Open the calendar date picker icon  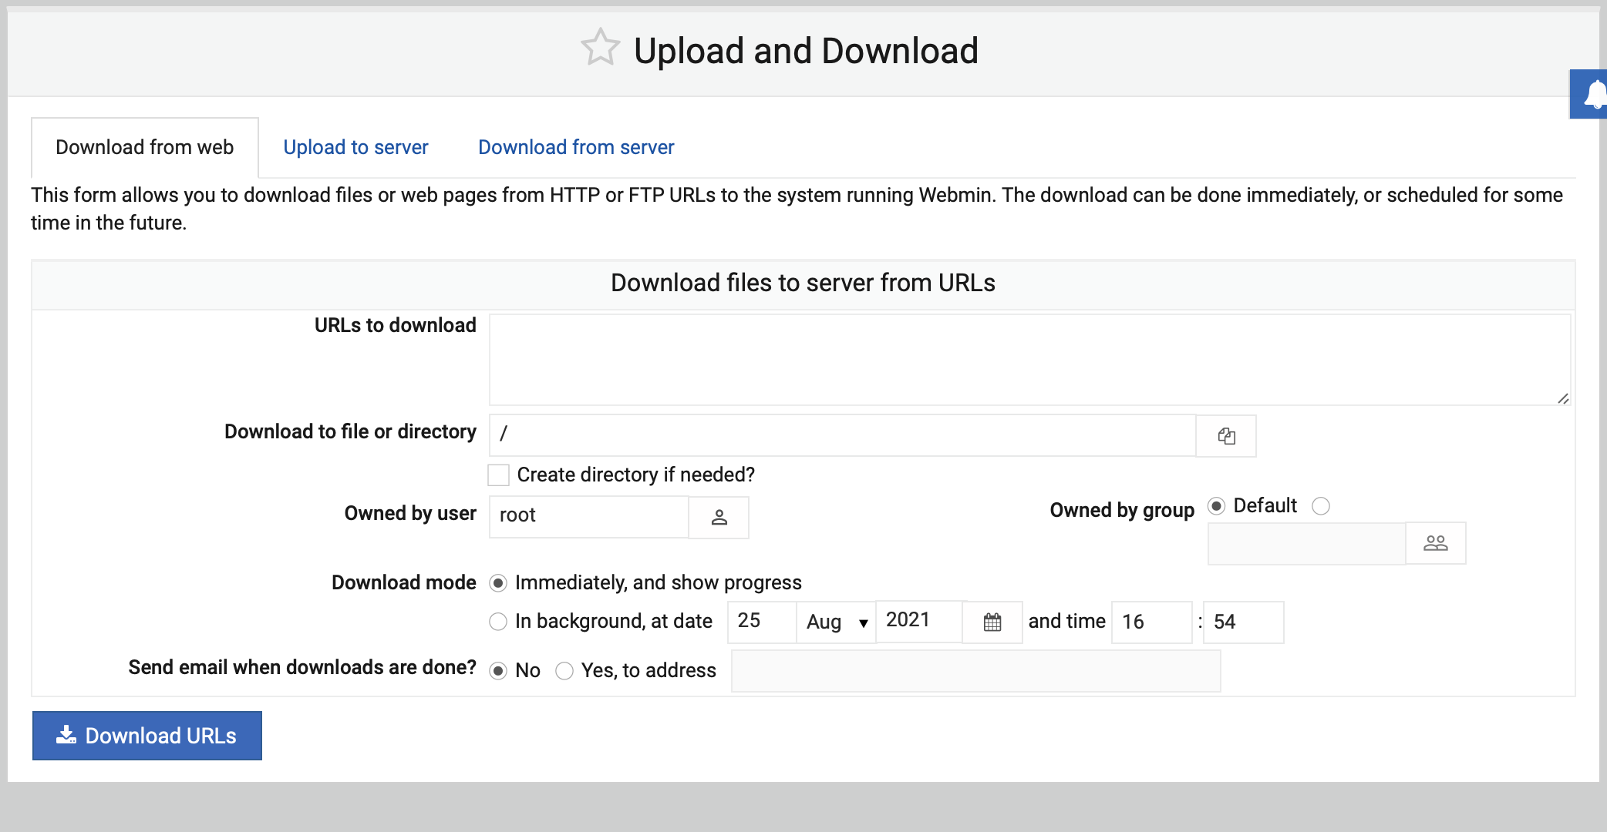pyautogui.click(x=992, y=622)
